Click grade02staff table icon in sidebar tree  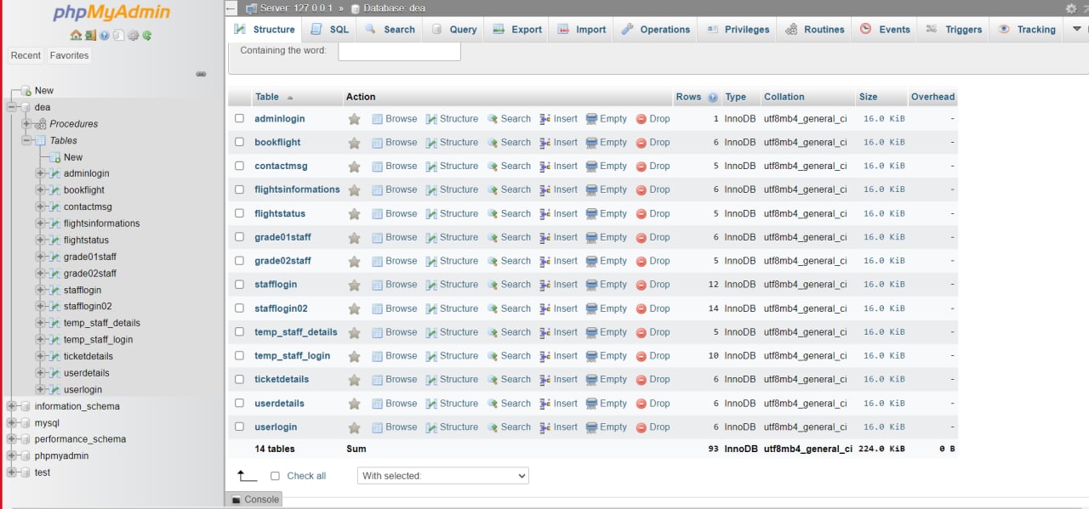click(x=54, y=274)
